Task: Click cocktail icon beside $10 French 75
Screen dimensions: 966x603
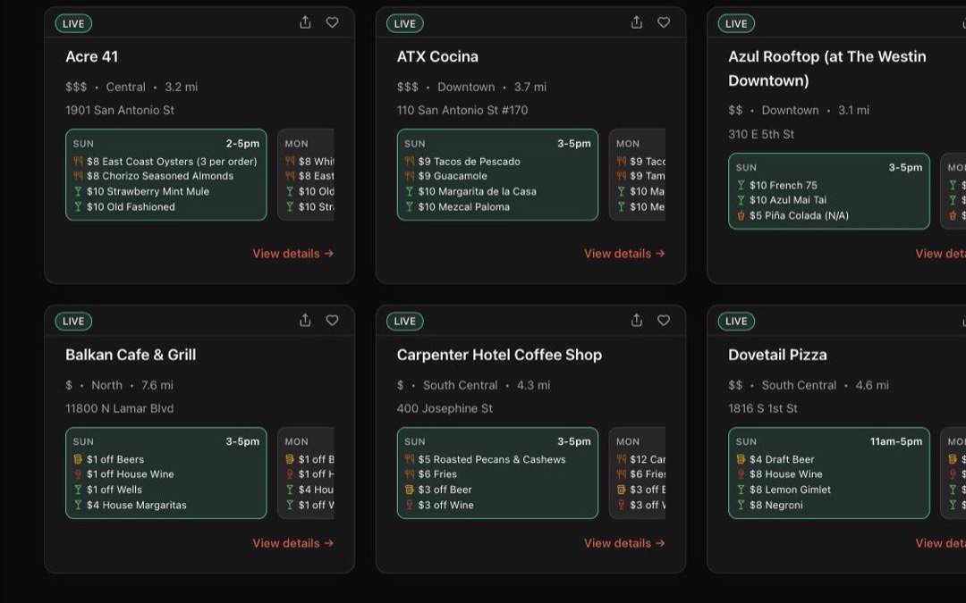Action: click(741, 185)
